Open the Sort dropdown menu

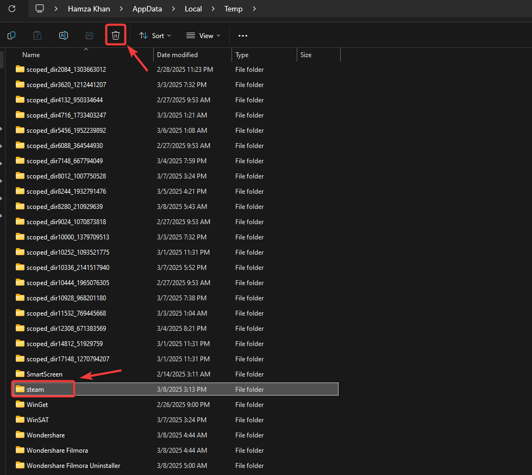pyautogui.click(x=155, y=35)
